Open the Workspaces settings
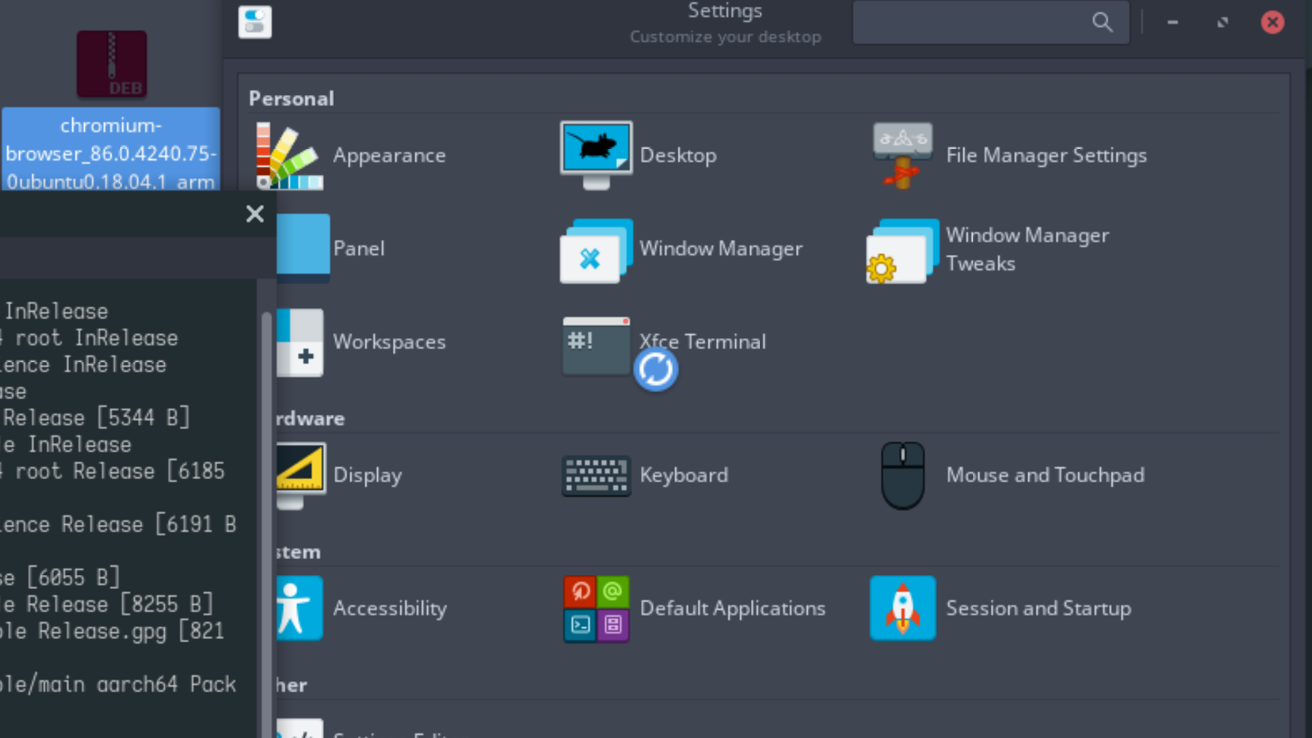The width and height of the screenshot is (1312, 738). [389, 342]
